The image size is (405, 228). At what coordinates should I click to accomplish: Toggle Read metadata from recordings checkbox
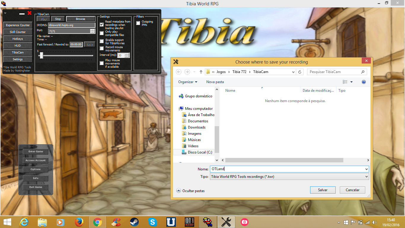[x=102, y=24]
